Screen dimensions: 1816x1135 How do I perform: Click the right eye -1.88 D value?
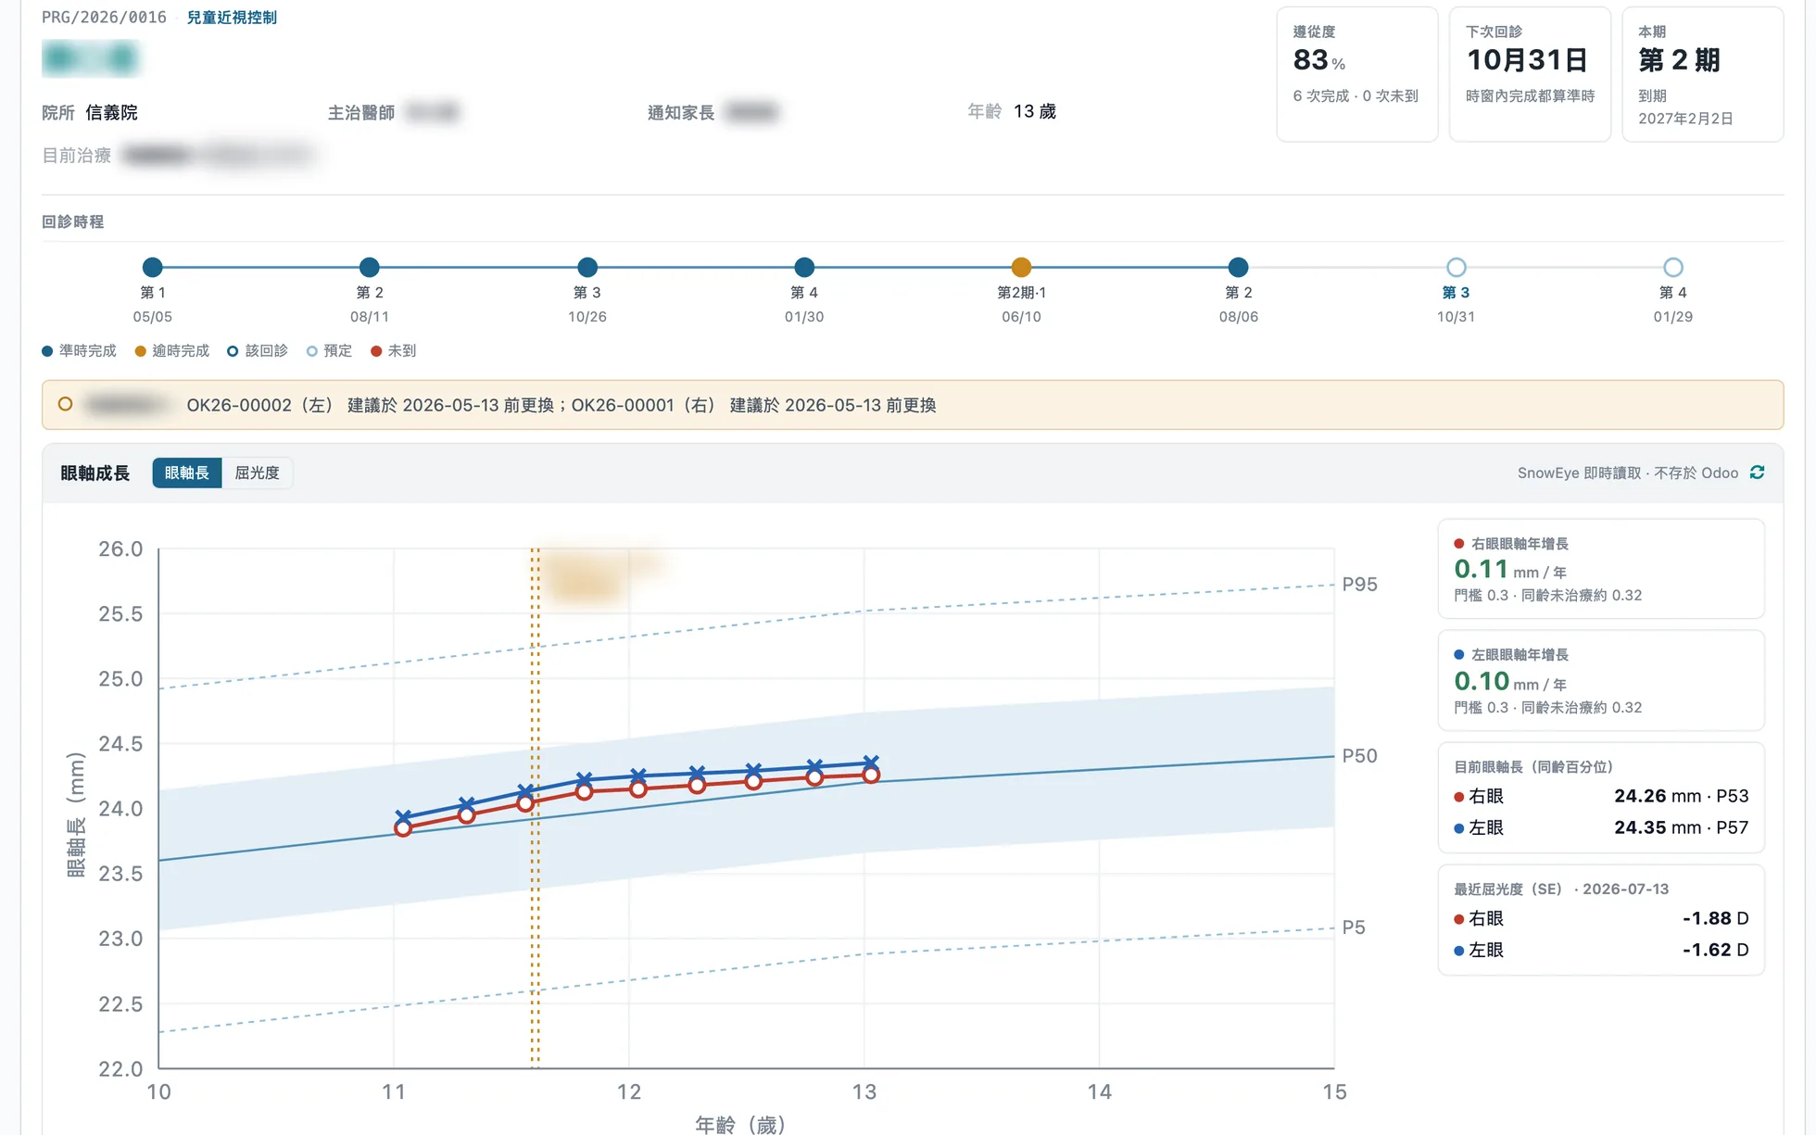pos(1715,918)
